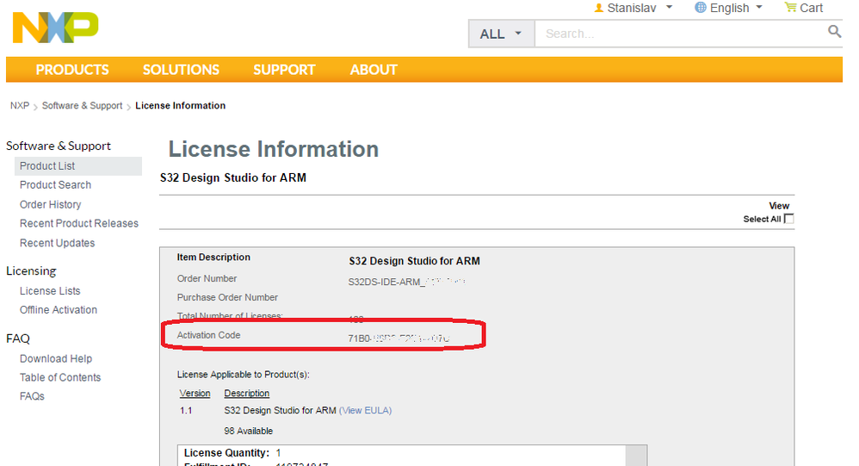Open Recent Product Releases link

79,223
